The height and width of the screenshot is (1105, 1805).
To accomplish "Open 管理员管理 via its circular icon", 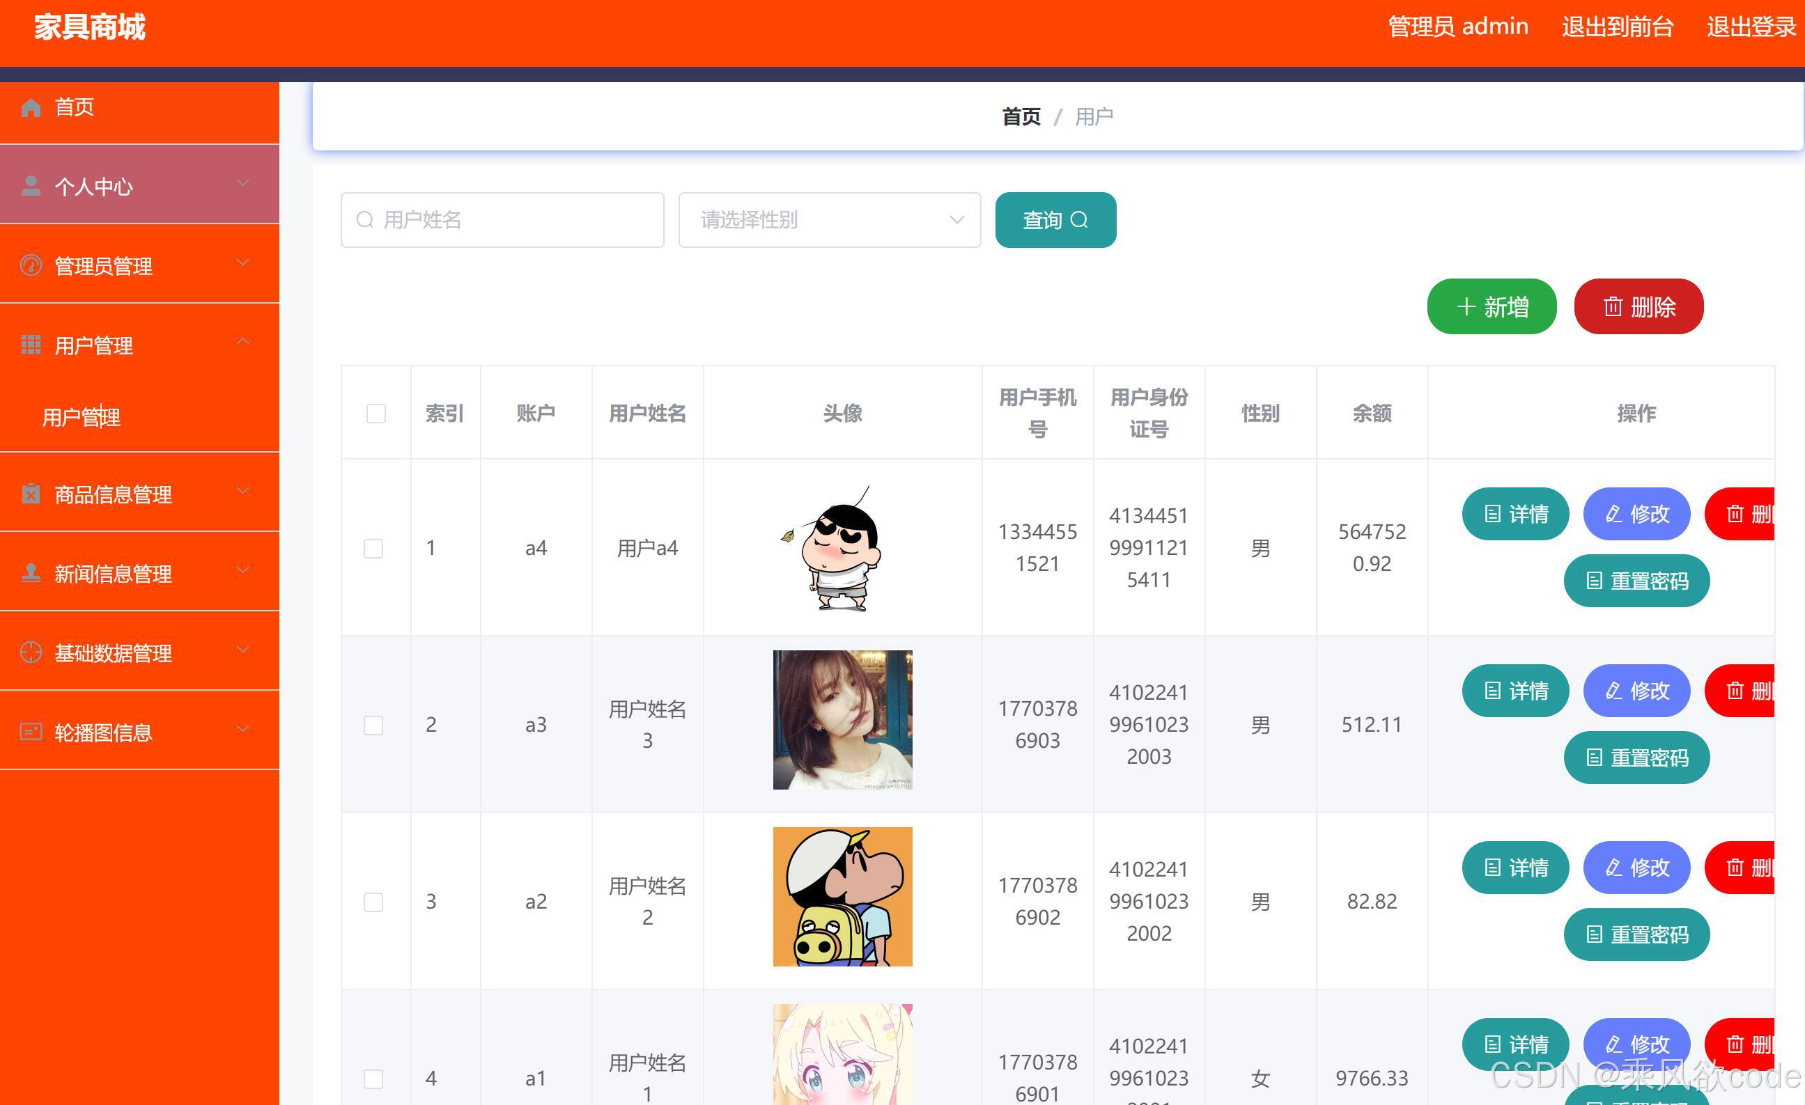I will tap(31, 266).
